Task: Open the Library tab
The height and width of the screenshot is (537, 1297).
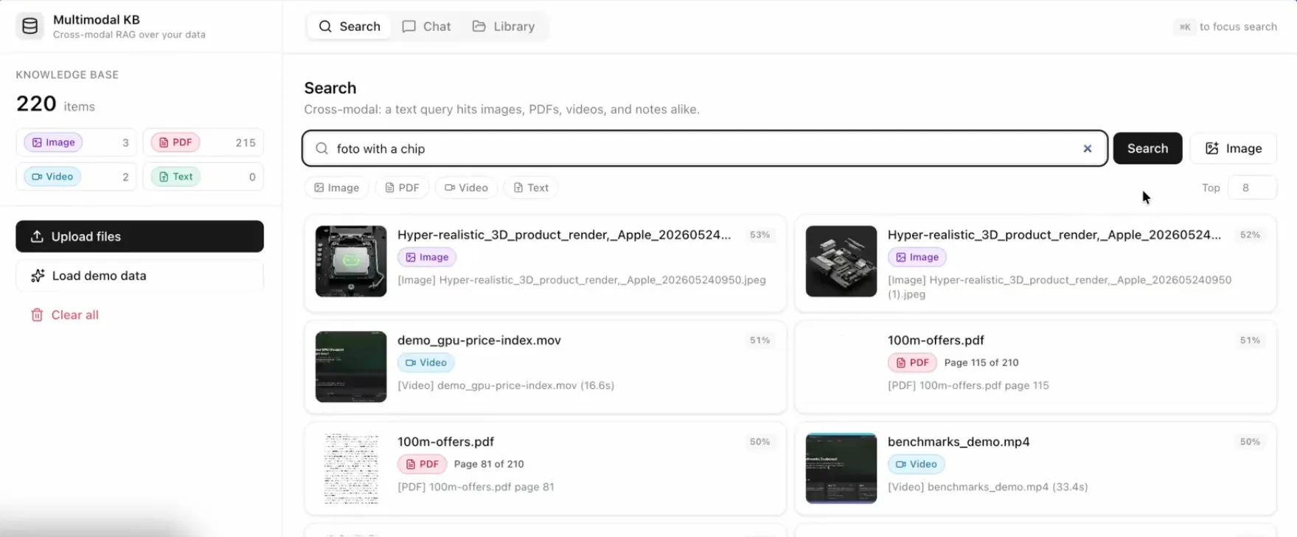Action: coord(504,27)
